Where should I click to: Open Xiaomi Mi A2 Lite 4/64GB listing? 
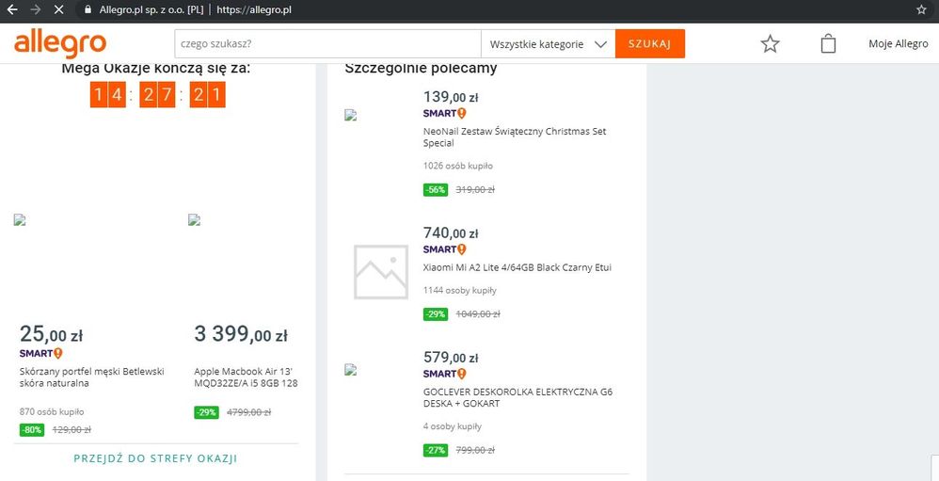(x=517, y=267)
